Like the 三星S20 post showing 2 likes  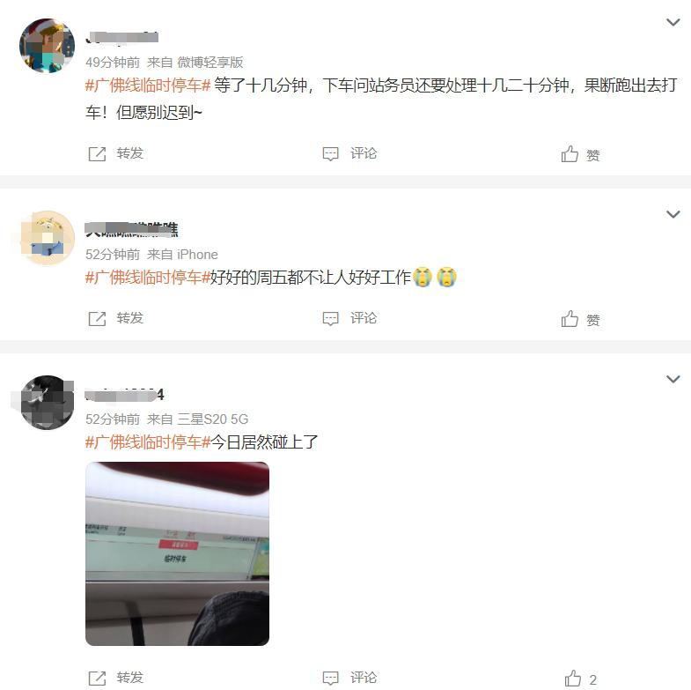point(573,678)
